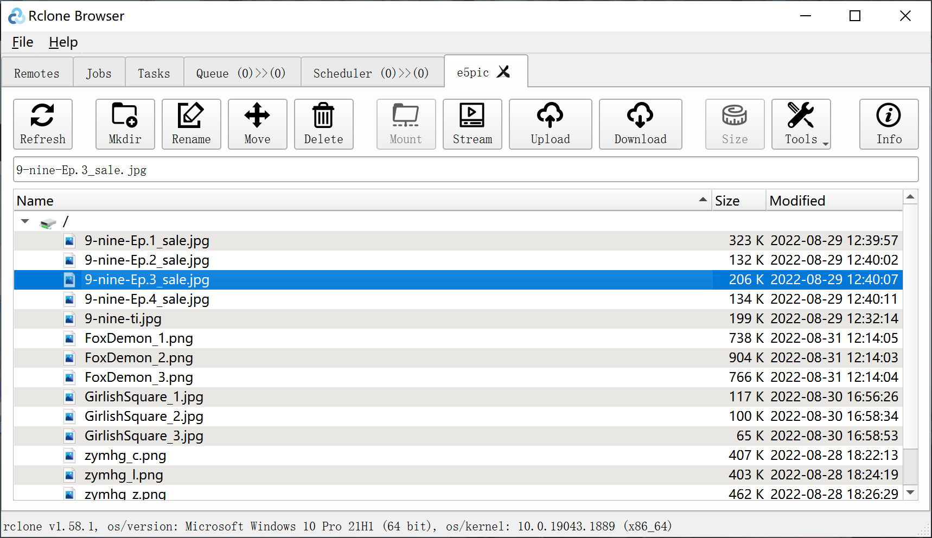Collapse the root folder tree node

pyautogui.click(x=25, y=221)
